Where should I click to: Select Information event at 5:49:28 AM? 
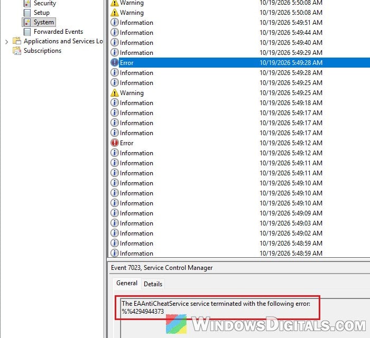point(240,73)
